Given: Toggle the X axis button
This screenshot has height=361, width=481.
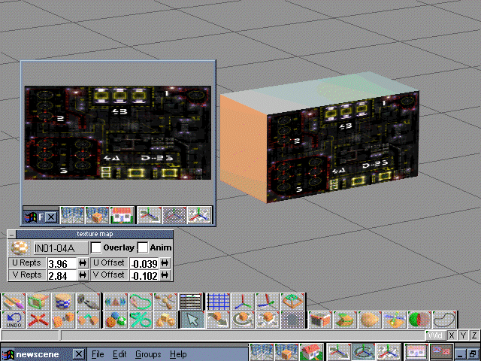Looking at the screenshot, I should (x=452, y=335).
